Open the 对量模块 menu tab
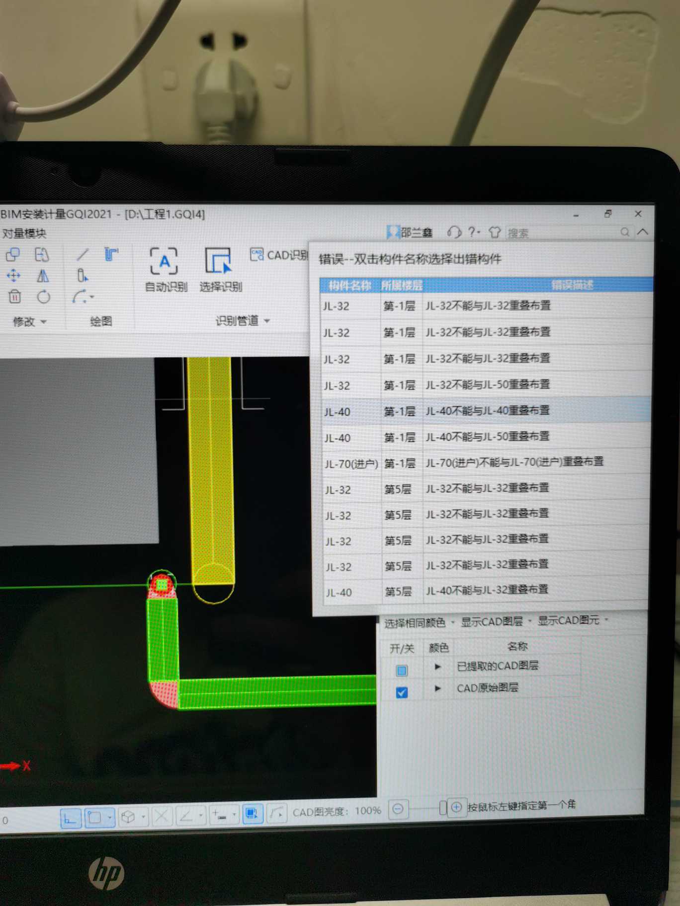The height and width of the screenshot is (906, 680). click(24, 233)
